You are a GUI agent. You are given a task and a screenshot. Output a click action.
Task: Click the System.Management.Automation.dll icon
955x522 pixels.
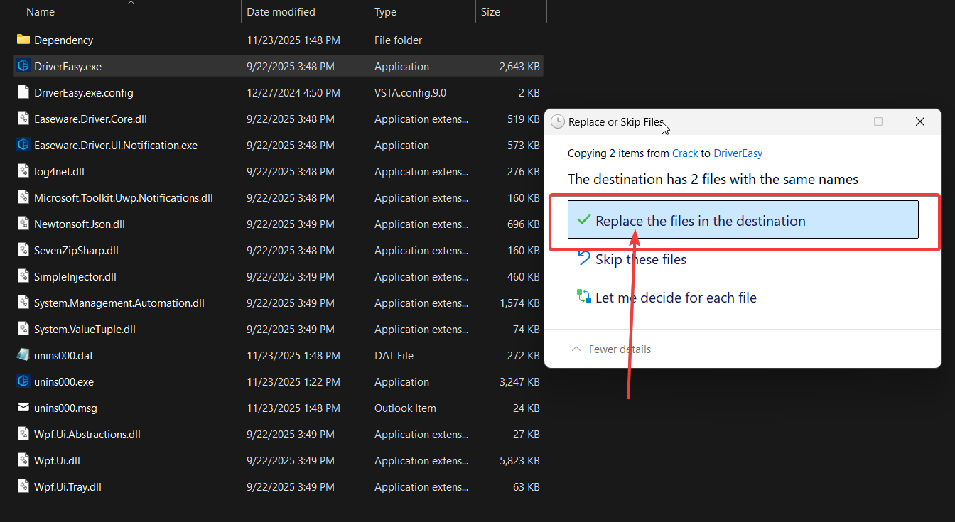click(23, 303)
